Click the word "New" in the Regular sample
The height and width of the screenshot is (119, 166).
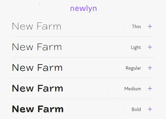[22, 68]
